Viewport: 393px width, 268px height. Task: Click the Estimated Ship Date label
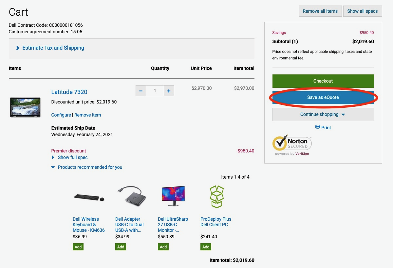pos(73,128)
